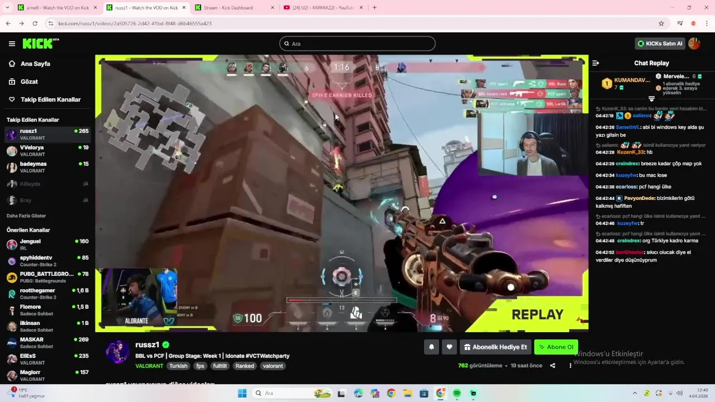Switch to UZI - PAPARAZZI YouTube tab
The image size is (715, 402).
click(322, 8)
